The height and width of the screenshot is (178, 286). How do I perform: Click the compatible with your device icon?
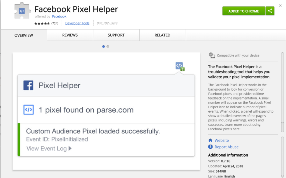(x=212, y=55)
